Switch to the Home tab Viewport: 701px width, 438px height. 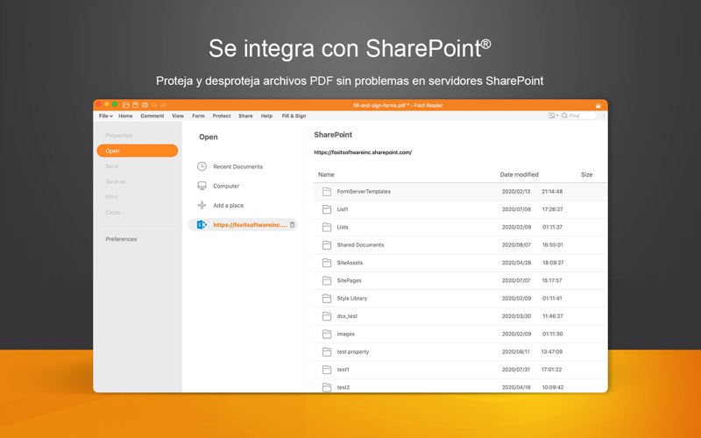125,116
